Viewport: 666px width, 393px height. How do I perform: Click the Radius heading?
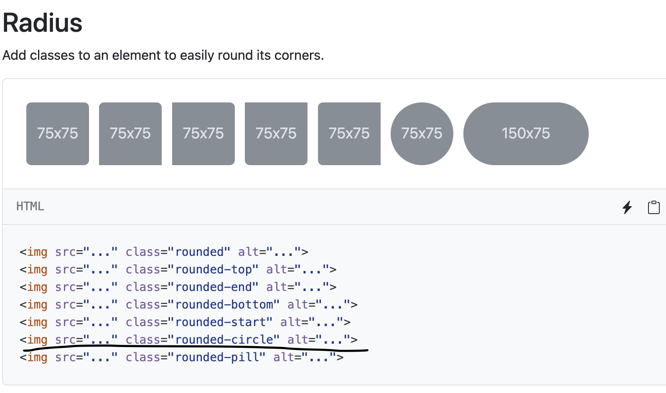(x=43, y=23)
